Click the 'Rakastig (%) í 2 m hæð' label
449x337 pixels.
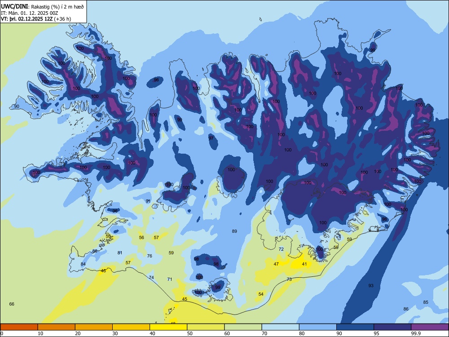pyautogui.click(x=57, y=7)
